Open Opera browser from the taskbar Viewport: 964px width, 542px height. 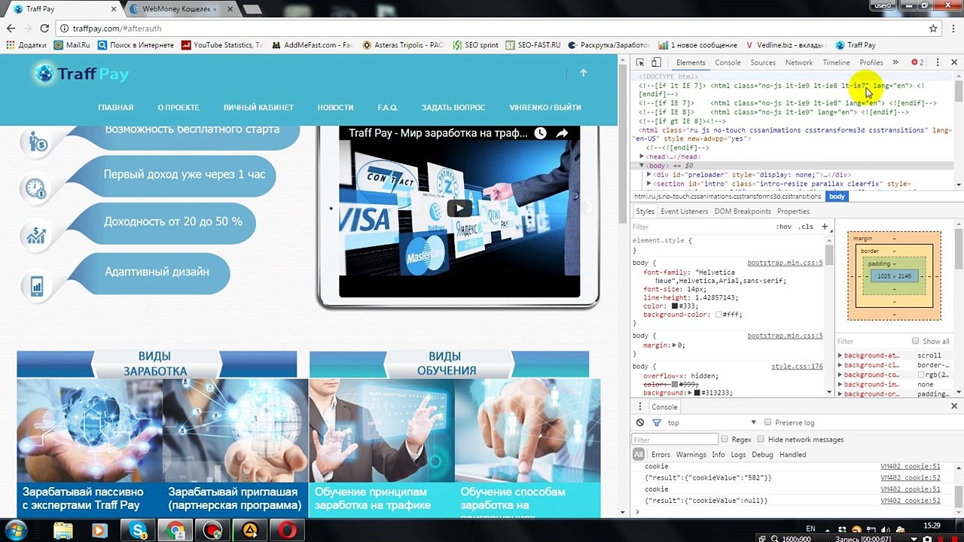287,531
